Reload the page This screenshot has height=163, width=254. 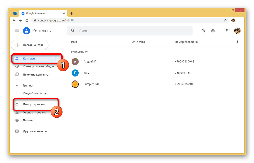click(x=27, y=20)
